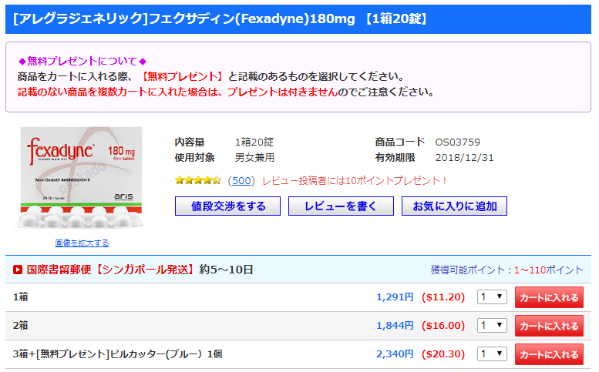The width and height of the screenshot is (599, 372).
Task: Click the ($20.30) dollar price
Action: (x=443, y=354)
